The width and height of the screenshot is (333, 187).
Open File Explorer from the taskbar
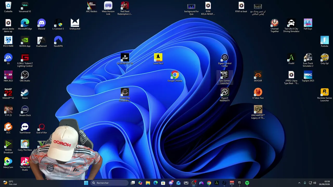[x=148, y=183]
